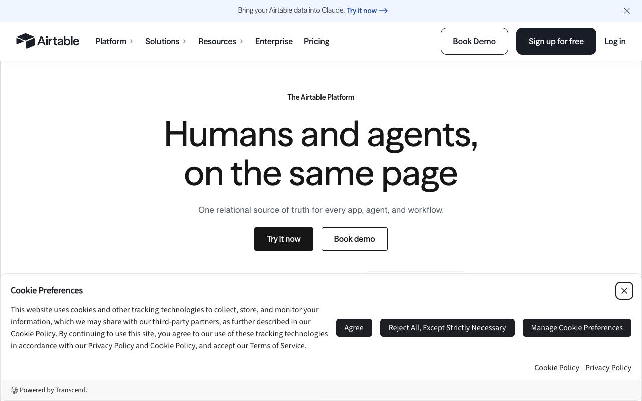Screen dimensions: 642x401
Task: Expand the Resources menu
Action: pyautogui.click(x=221, y=41)
